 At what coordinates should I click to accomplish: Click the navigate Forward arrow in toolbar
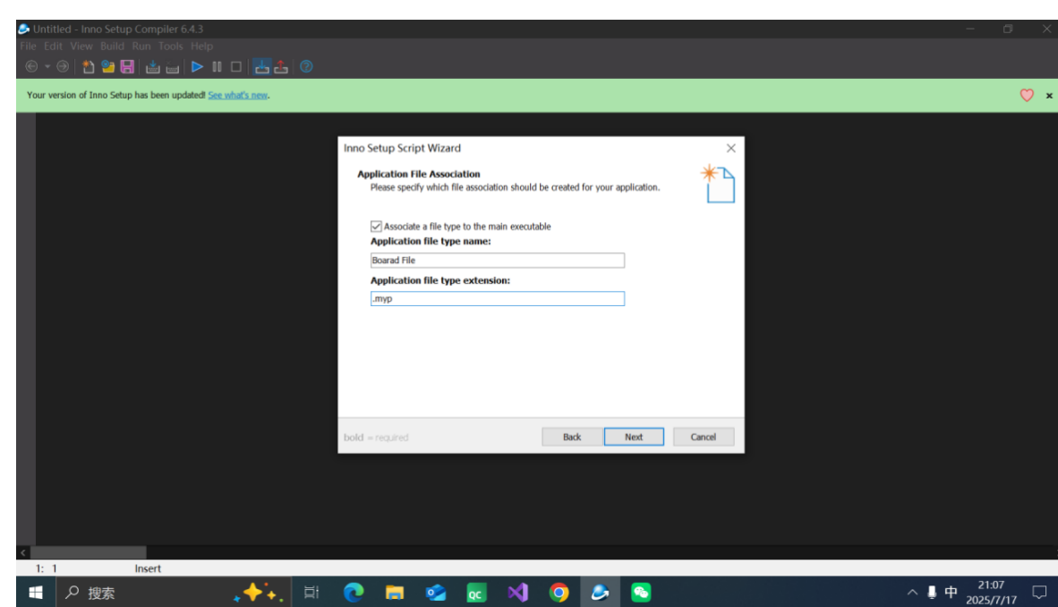tap(63, 66)
